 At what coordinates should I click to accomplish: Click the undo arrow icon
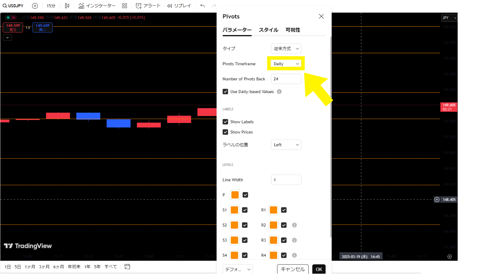click(x=202, y=6)
